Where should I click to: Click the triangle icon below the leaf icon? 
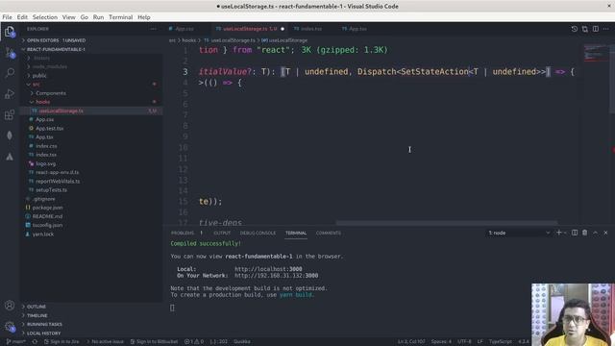[x=10, y=157]
